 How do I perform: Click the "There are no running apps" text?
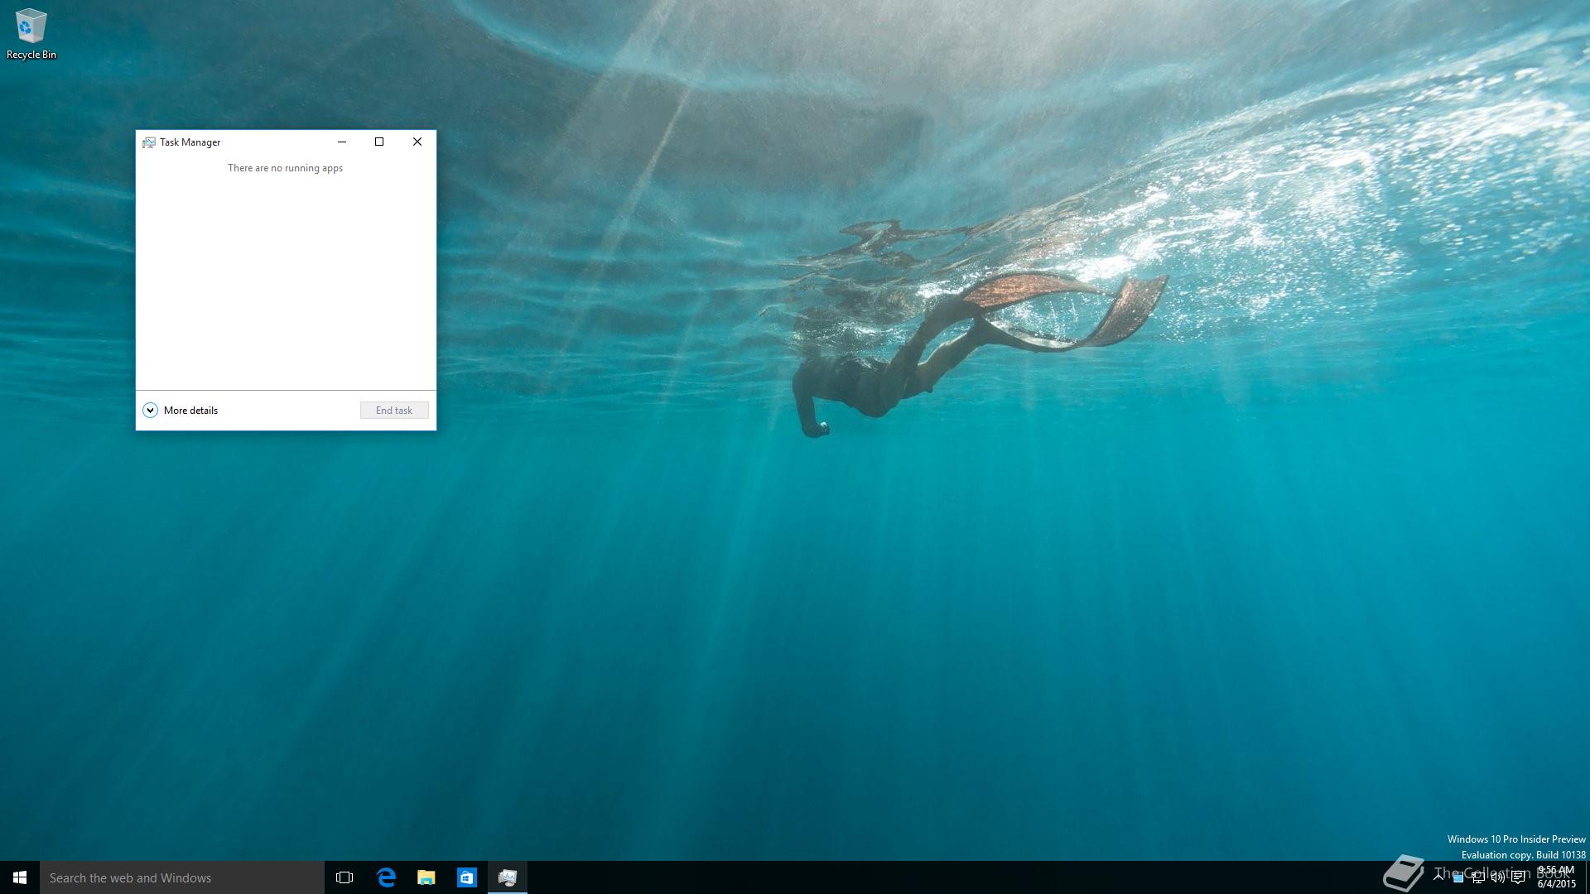pyautogui.click(x=285, y=168)
